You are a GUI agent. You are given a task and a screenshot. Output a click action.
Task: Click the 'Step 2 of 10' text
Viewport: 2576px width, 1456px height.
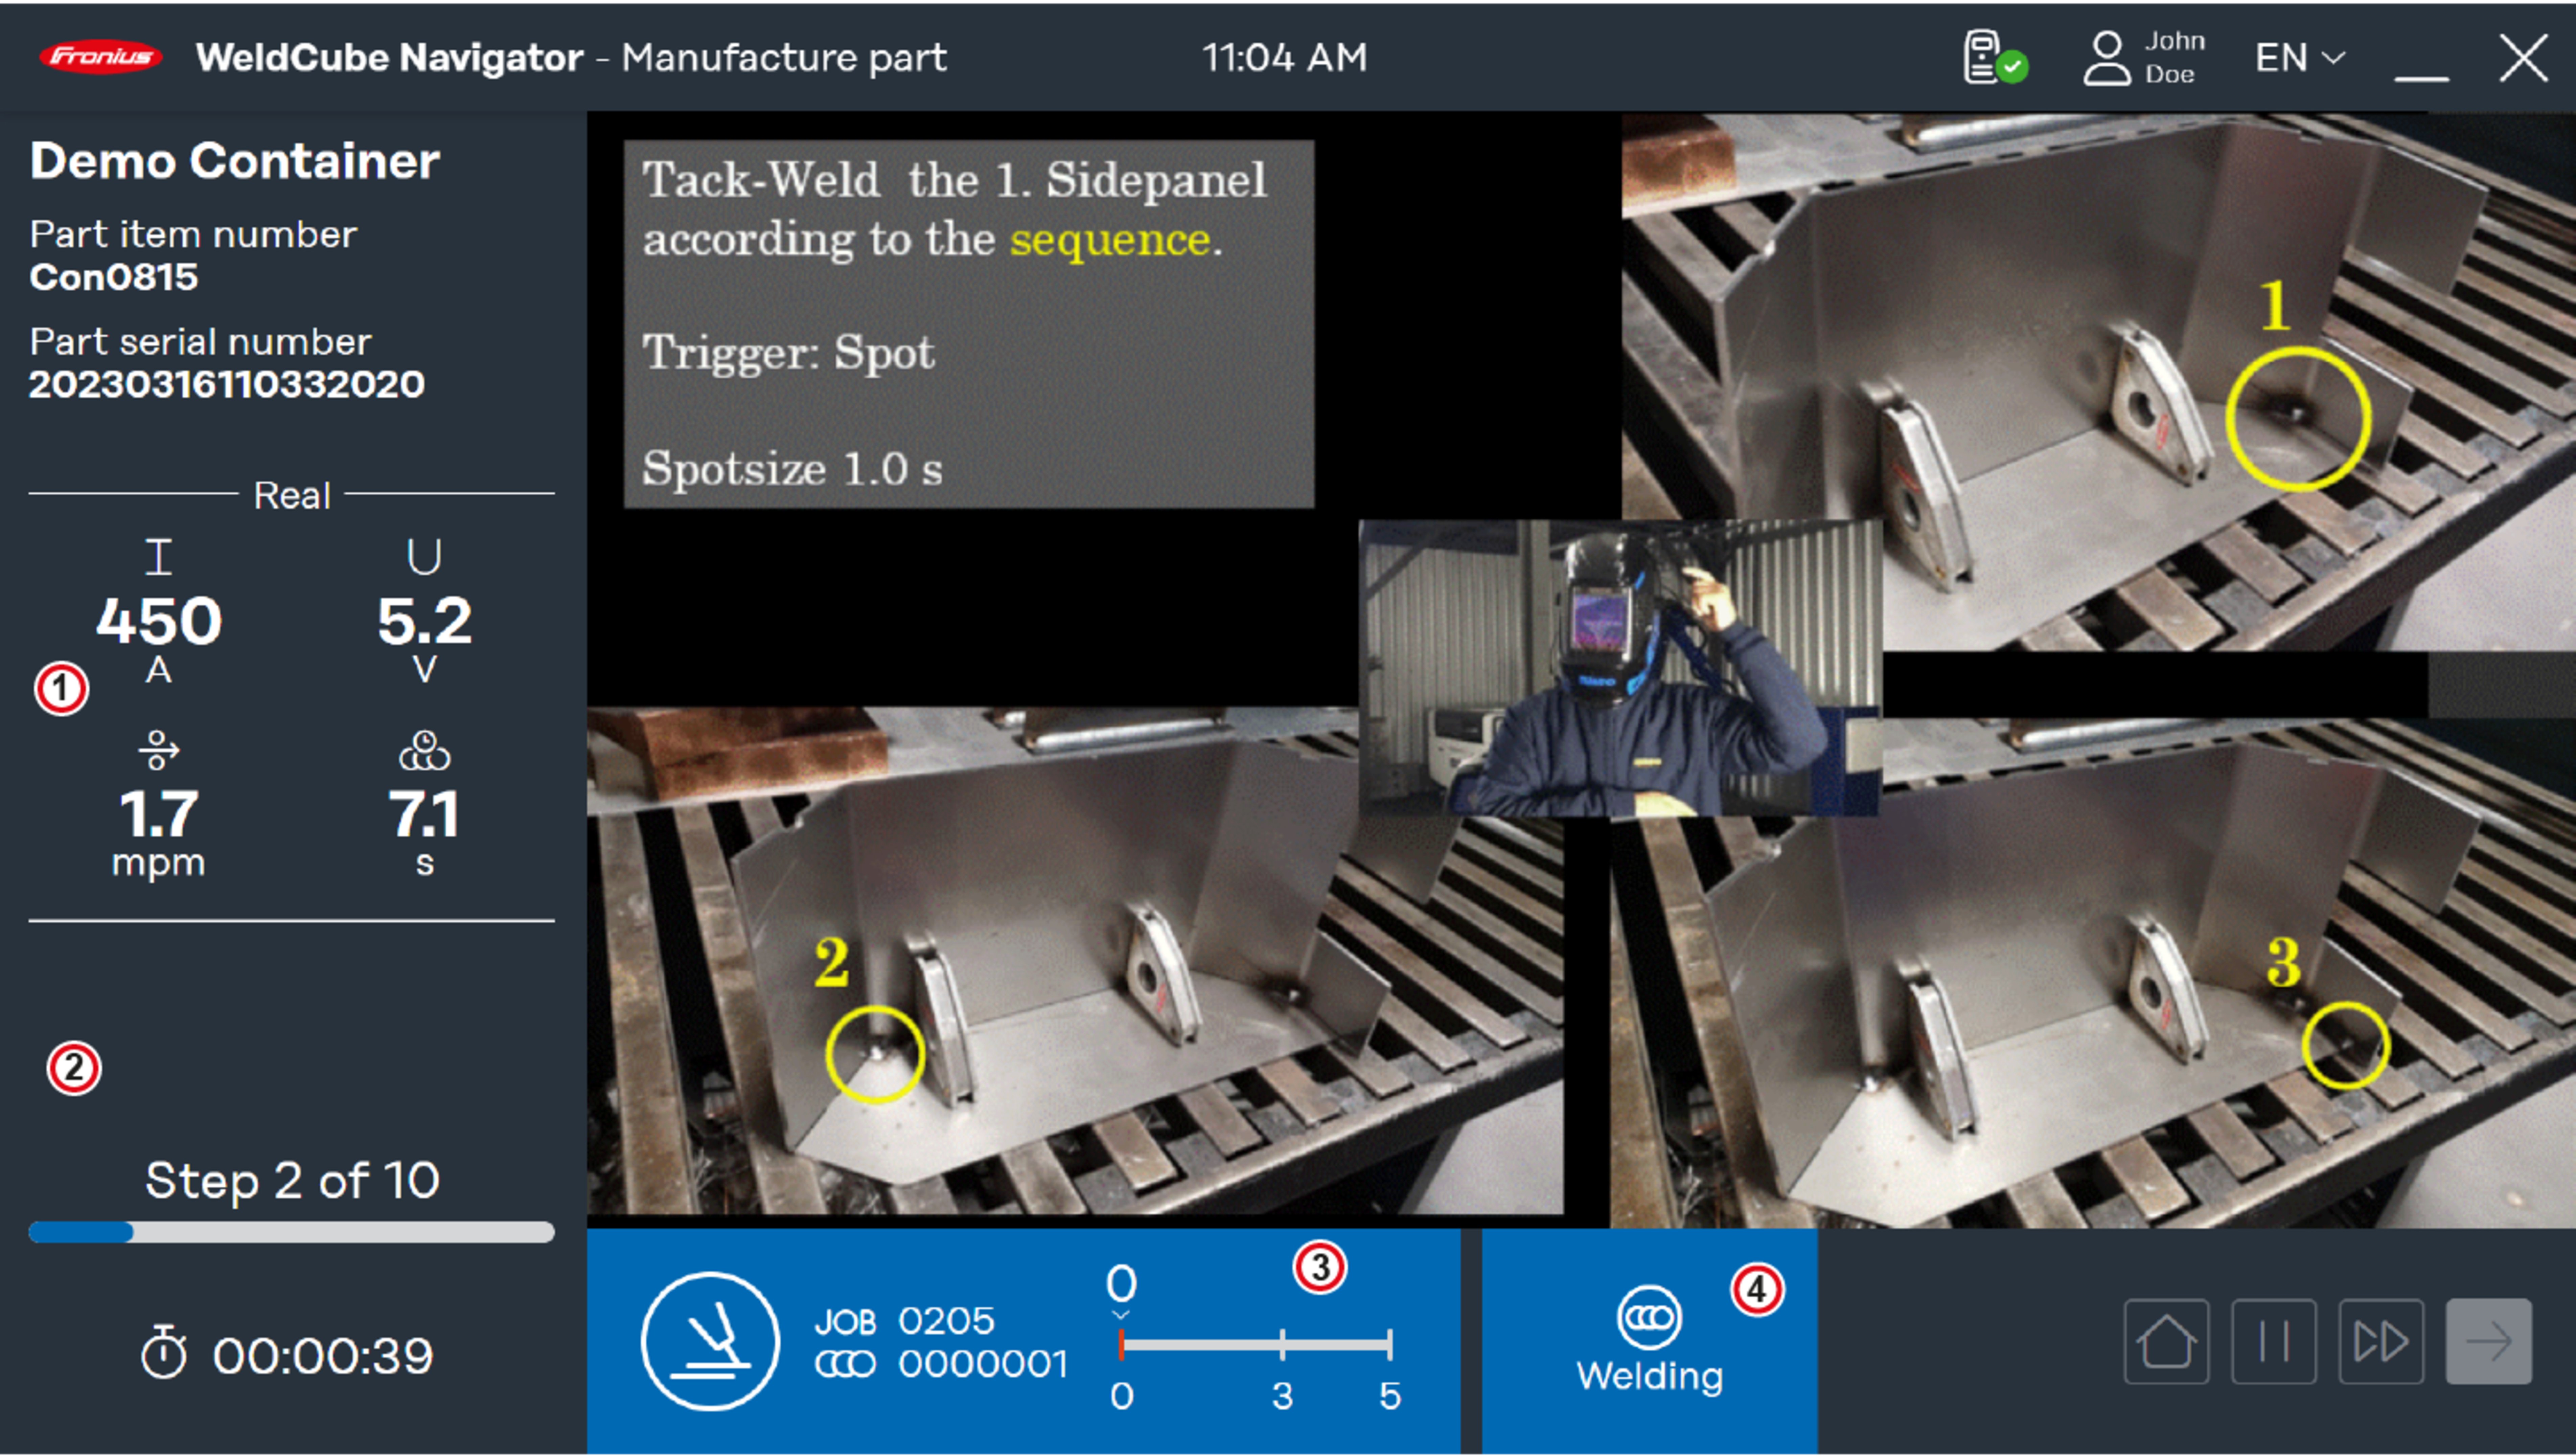292,1181
